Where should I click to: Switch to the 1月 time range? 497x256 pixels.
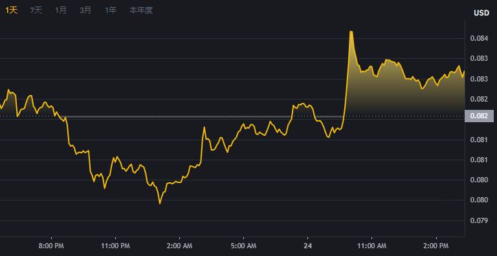[61, 10]
